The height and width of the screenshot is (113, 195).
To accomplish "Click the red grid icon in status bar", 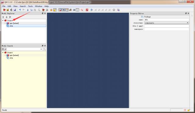I will 185,110.
